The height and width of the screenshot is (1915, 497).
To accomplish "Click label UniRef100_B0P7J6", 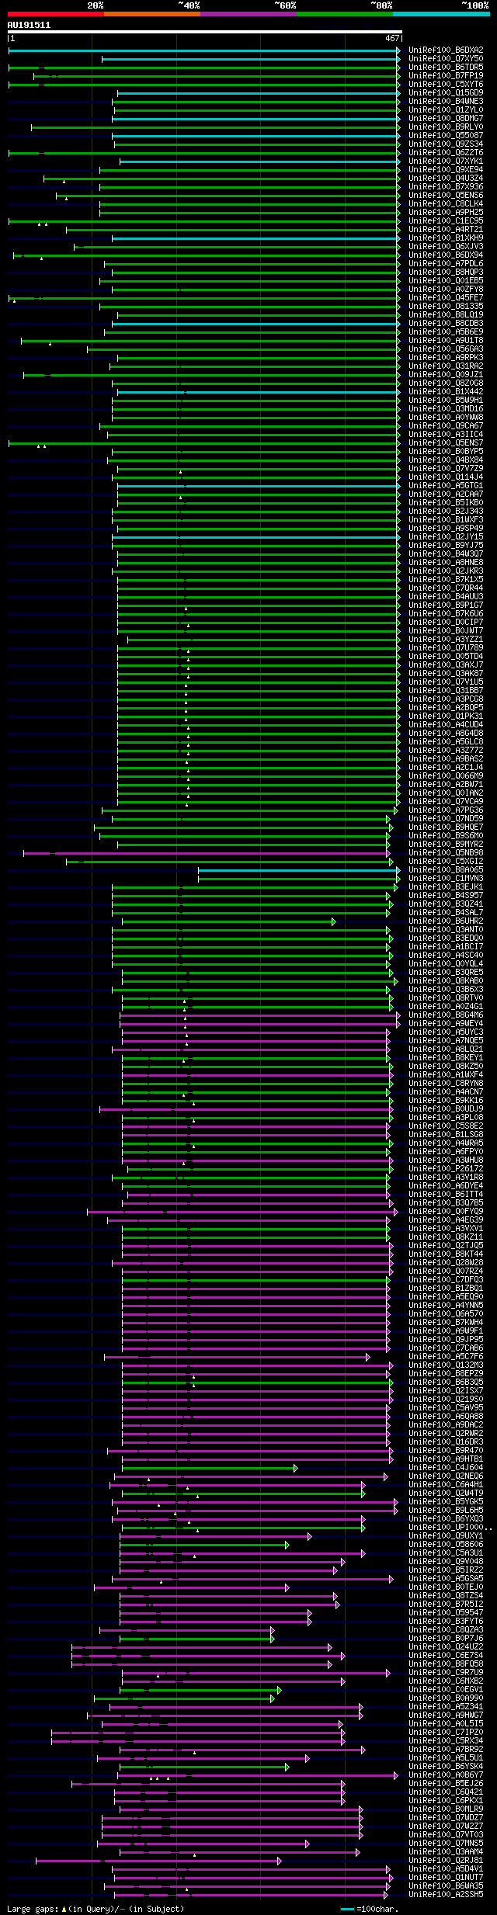I will coord(446,1639).
